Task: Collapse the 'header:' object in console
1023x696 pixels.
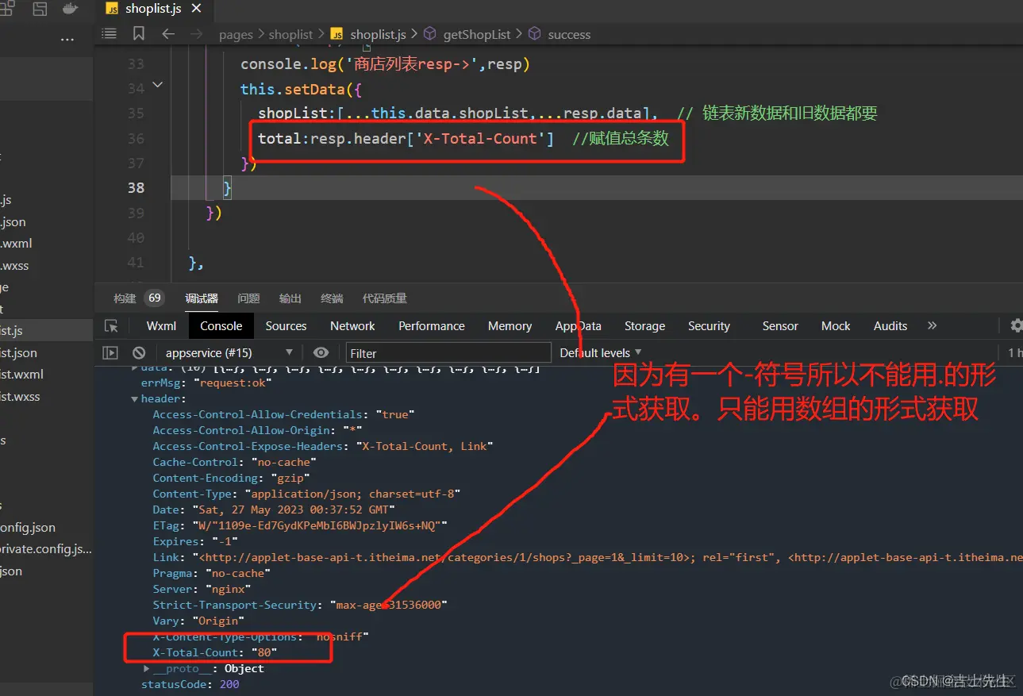Action: 135,399
